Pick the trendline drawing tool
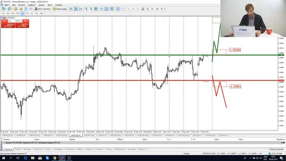This screenshot has height=161, width=286. 138,9
